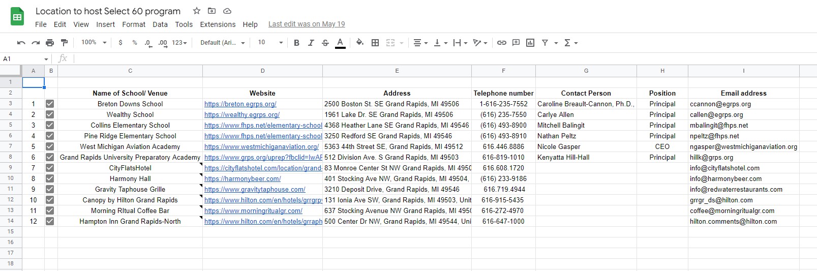The width and height of the screenshot is (817, 271).
Task: Toggle the CityFlatsHotel row checkbox
Action: coord(50,168)
